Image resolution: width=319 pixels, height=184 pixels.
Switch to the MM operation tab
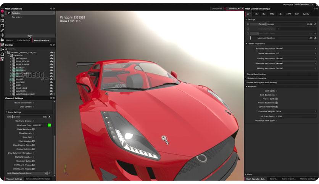point(272,14)
